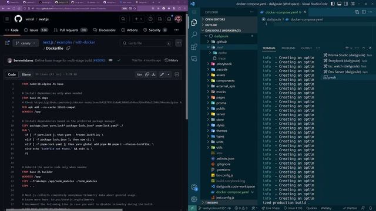Screen dimensions: 376x211
Task: Open the VS Code Search view icon
Action: (194, 35)
